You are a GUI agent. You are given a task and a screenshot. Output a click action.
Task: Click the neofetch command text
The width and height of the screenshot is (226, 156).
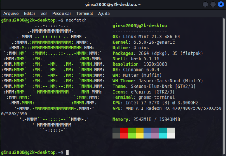(76, 20)
